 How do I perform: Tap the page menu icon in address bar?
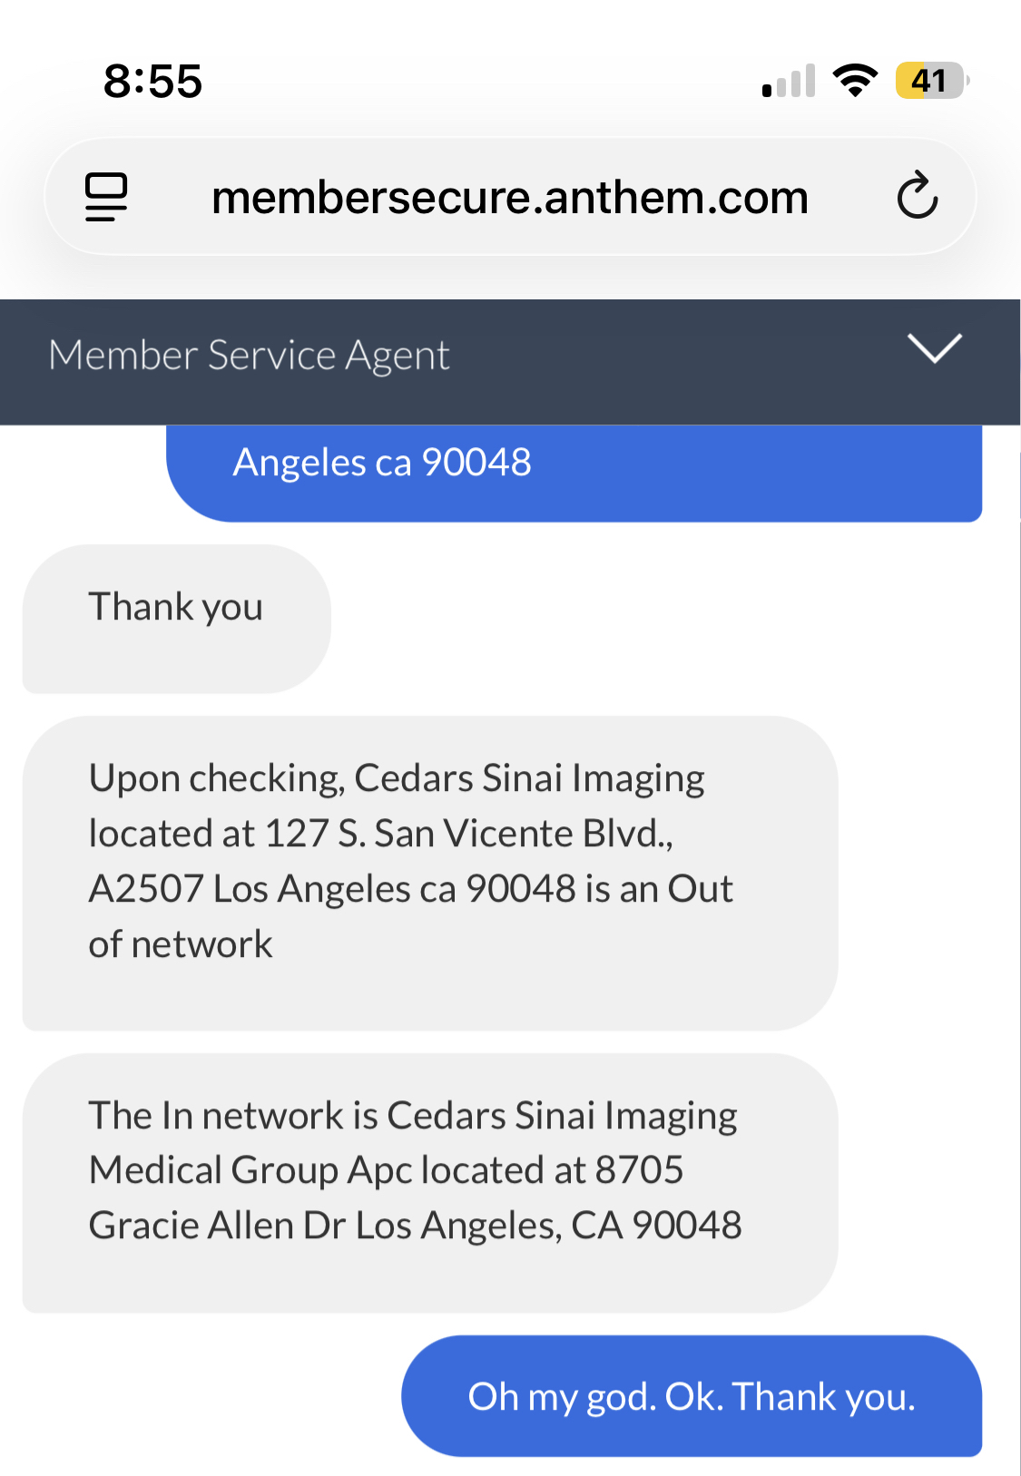coord(106,197)
